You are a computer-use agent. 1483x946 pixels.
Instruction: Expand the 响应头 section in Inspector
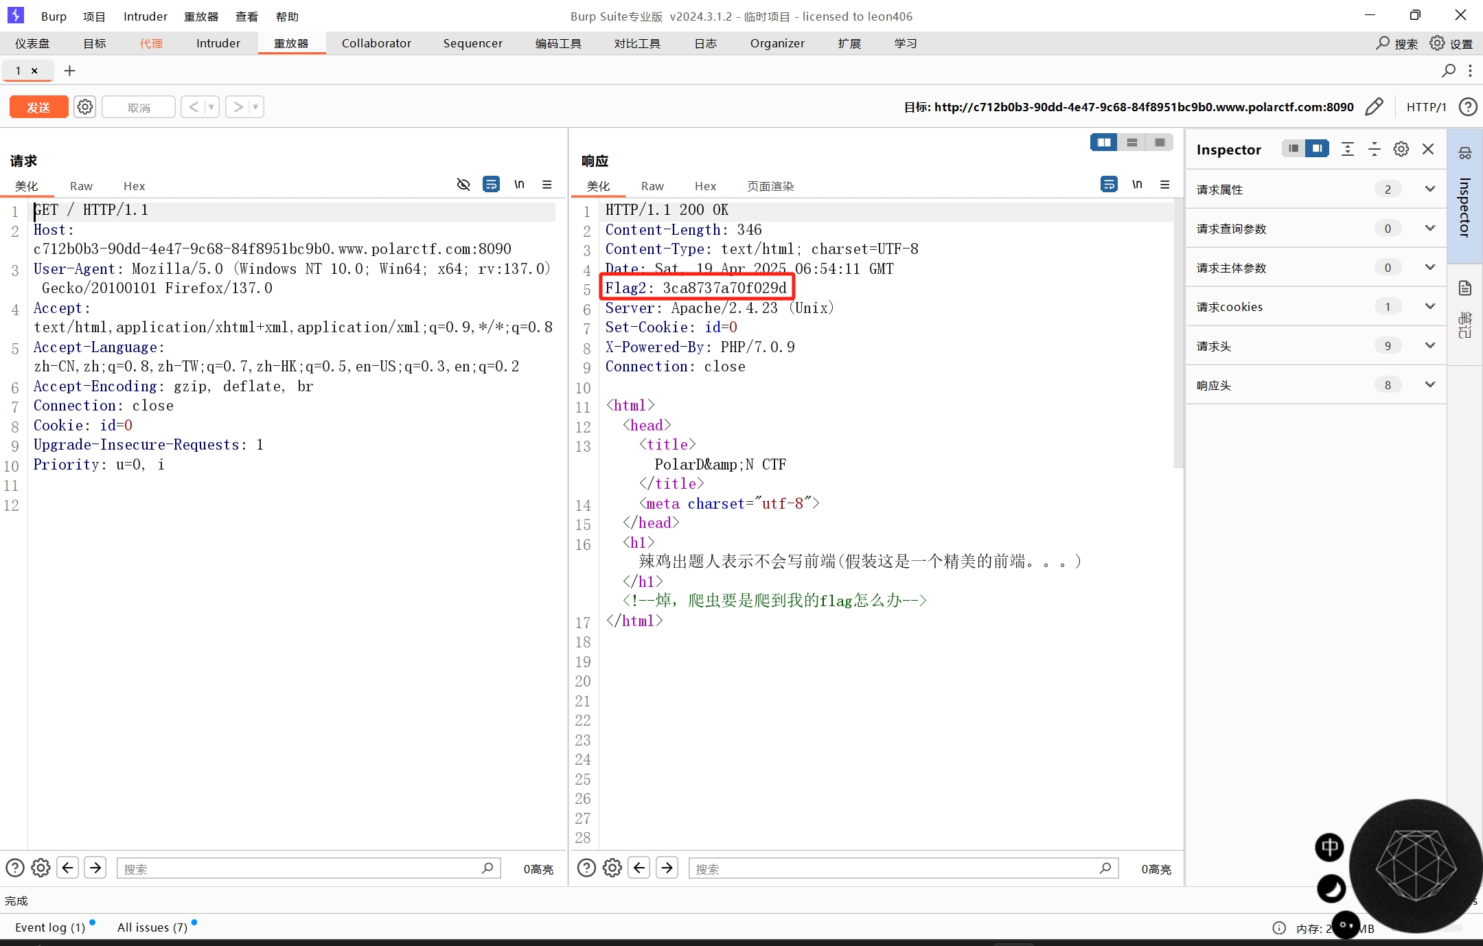click(1430, 385)
